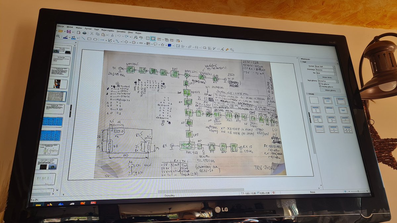Open the Format Ekran 16:9 dropdown

pos(334,67)
